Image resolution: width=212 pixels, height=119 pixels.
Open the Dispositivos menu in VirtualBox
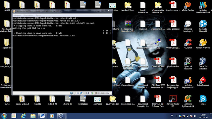tap(28, 16)
